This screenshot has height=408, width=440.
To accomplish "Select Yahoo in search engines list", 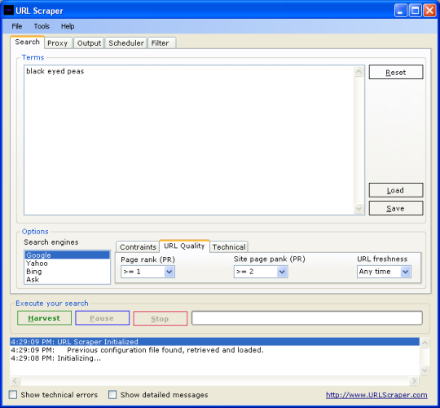I will point(67,264).
